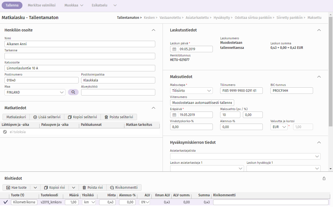Open the Eräpäivä calendar icon
Viewport: 333px width, 207px height.
point(174,115)
